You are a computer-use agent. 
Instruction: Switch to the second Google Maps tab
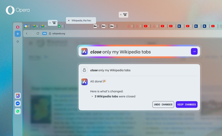point(44,26)
